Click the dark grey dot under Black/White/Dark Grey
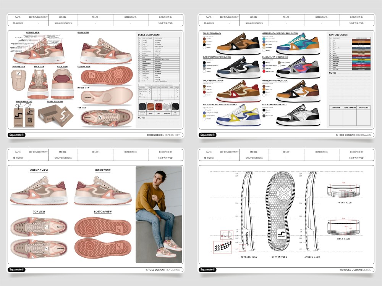Image resolution: width=382 pixels, height=286 pixels. coord(264,116)
